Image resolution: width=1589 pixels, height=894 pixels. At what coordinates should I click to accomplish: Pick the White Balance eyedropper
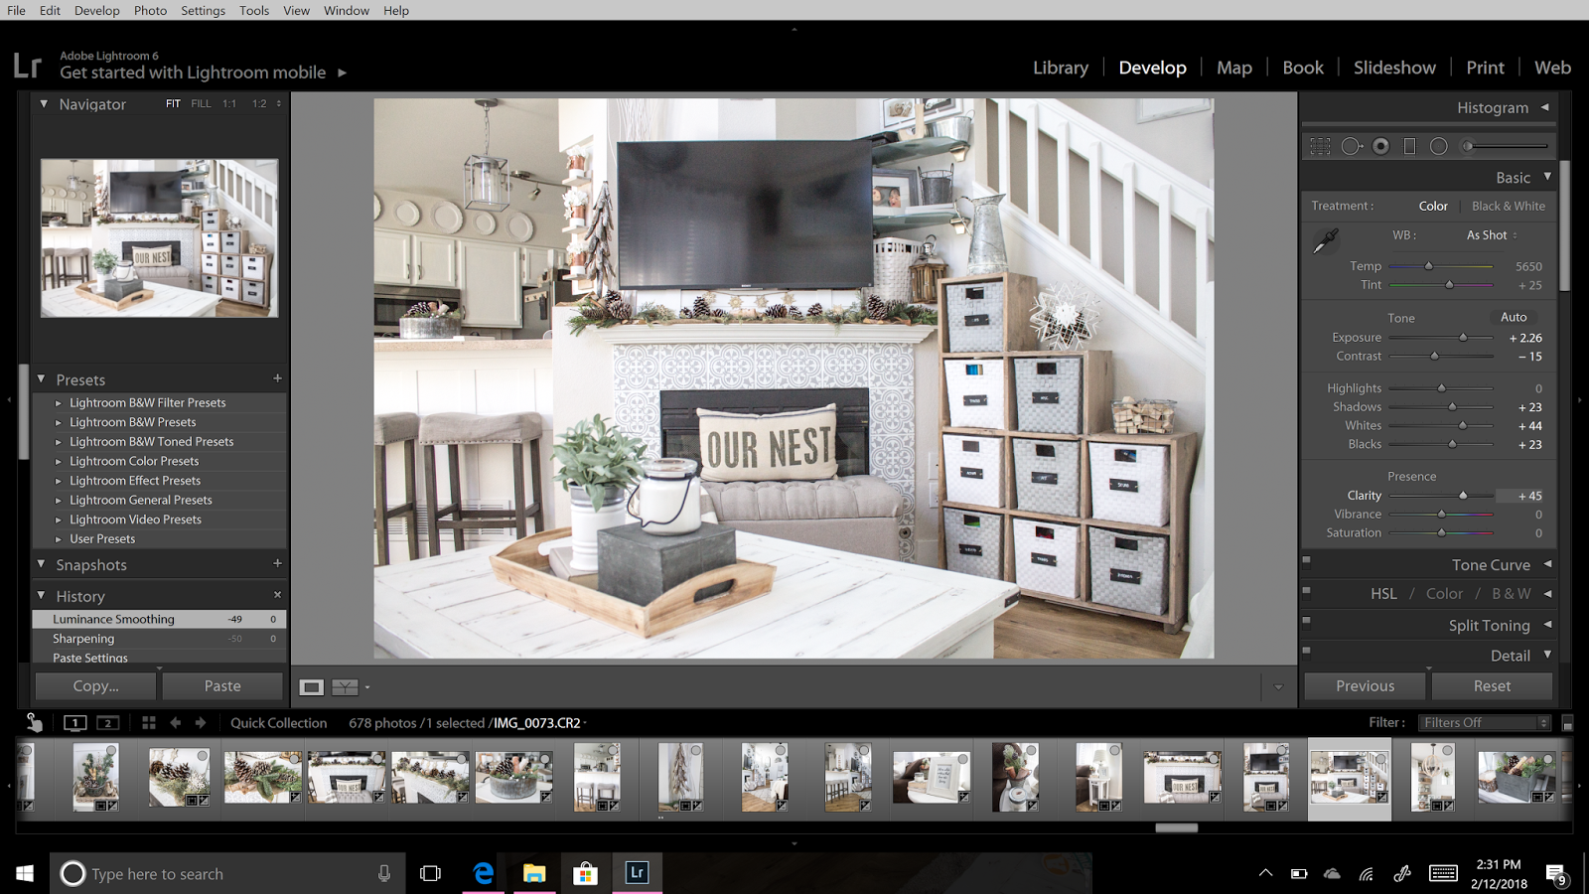pyautogui.click(x=1326, y=240)
